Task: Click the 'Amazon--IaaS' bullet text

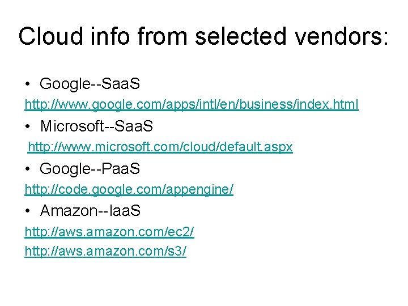Action: click(90, 211)
